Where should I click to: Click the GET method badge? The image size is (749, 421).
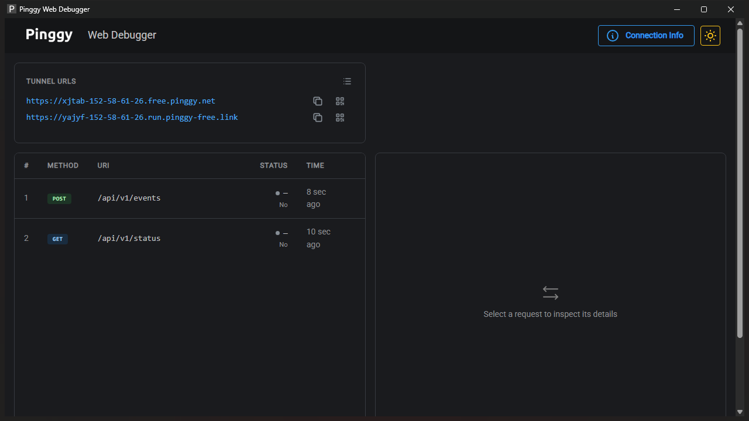(x=57, y=239)
